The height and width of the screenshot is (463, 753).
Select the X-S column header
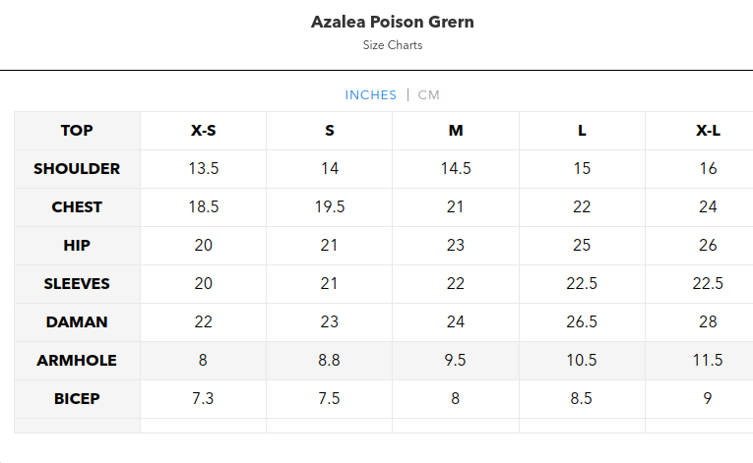coord(204,131)
